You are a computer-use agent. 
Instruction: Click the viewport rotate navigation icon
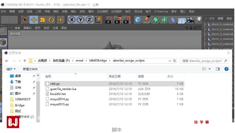click(x=195, y=28)
